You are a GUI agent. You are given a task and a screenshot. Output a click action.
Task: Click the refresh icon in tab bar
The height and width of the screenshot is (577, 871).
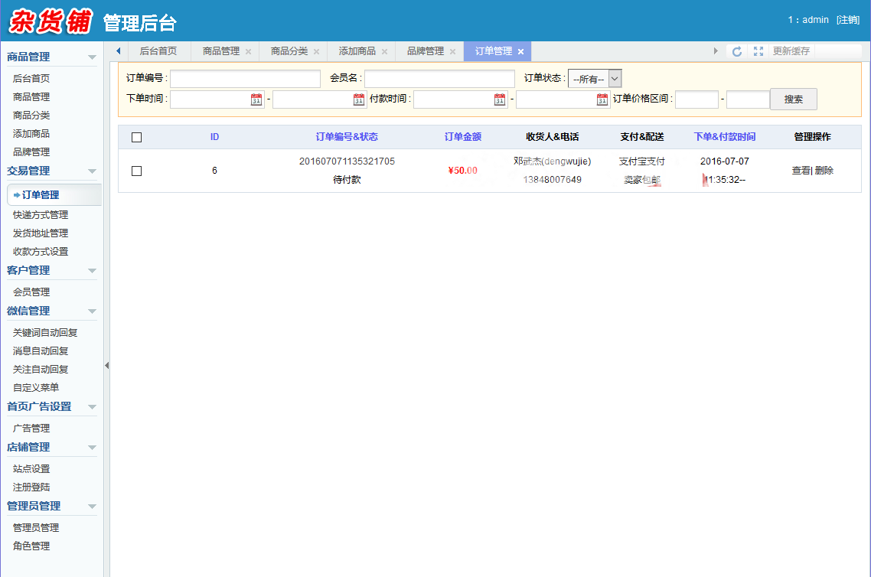pyautogui.click(x=737, y=51)
